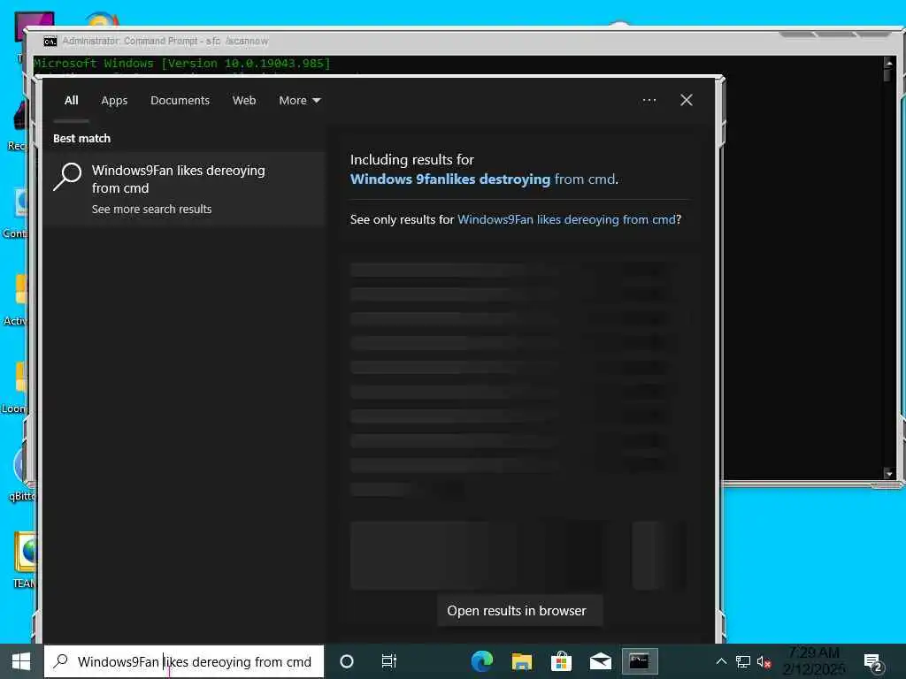Click the Best match heading text
This screenshot has width=906, height=679.
pos(81,139)
